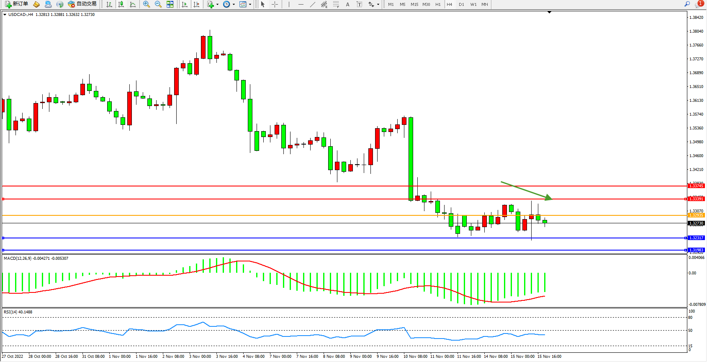Select the H1 timeframe
Image resolution: width=707 pixels, height=362 pixels.
pos(438,4)
